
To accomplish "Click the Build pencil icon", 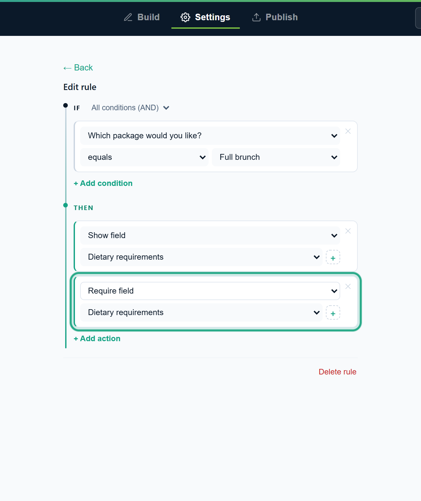I will pyautogui.click(x=128, y=17).
